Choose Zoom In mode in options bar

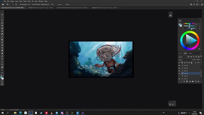point(13,4)
